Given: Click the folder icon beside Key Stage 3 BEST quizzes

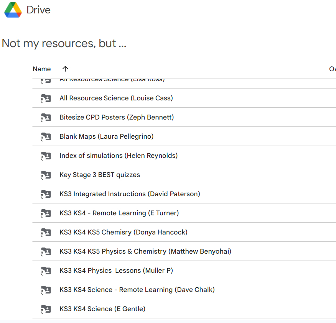Looking at the screenshot, I should coord(46,175).
